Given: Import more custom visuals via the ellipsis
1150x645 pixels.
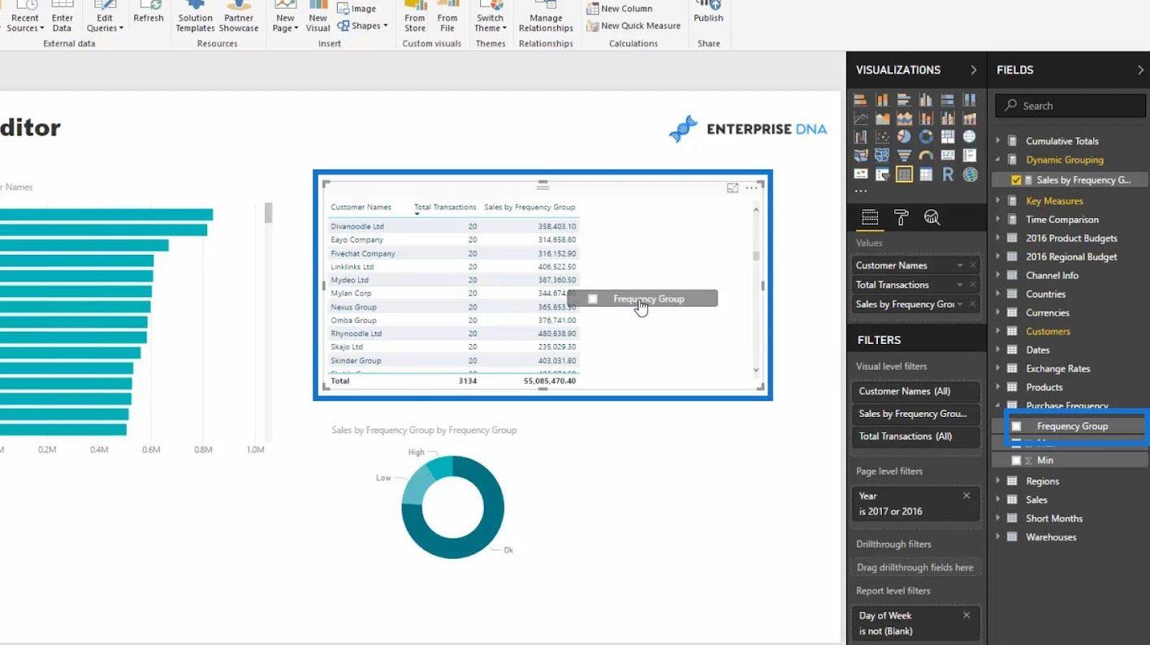Looking at the screenshot, I should point(861,191).
